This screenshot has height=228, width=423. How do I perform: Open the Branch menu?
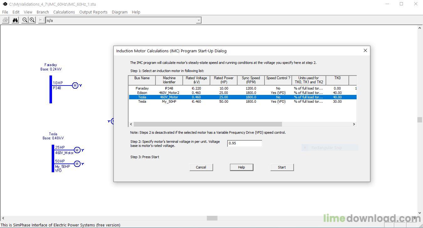[43, 12]
